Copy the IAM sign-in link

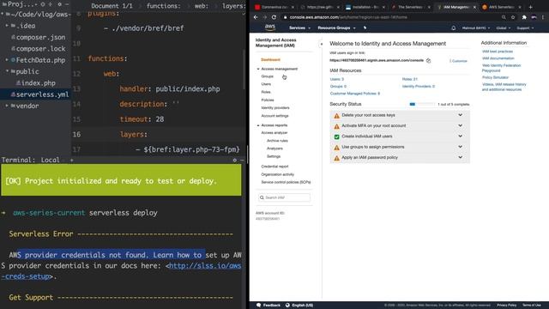point(428,61)
